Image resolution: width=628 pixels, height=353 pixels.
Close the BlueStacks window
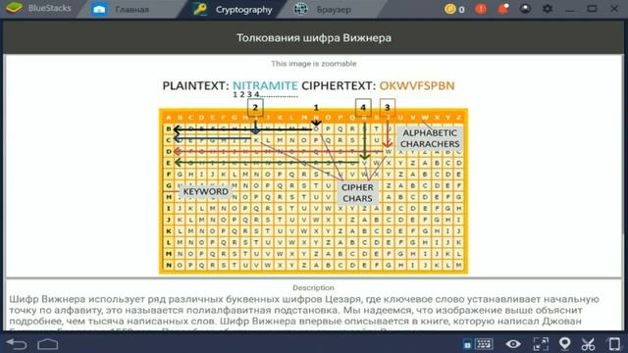point(614,9)
